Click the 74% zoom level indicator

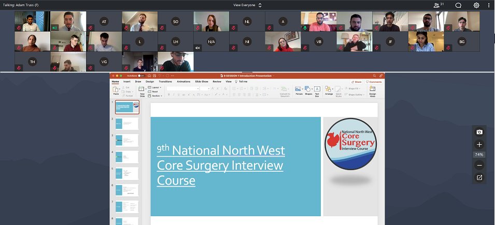479,155
